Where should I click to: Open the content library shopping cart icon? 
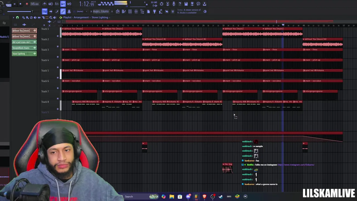pos(173,11)
